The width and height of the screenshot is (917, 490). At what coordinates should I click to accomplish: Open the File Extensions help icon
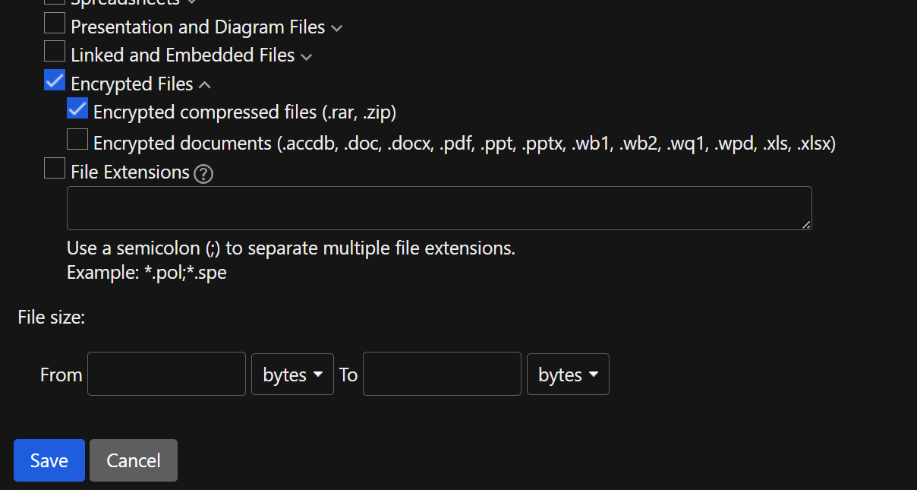203,174
